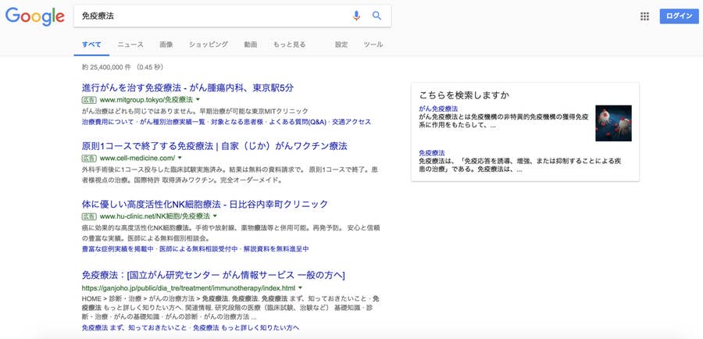Click the 広告 badge on hu-clinic ad
The width and height of the screenshot is (703, 339).
click(x=89, y=216)
